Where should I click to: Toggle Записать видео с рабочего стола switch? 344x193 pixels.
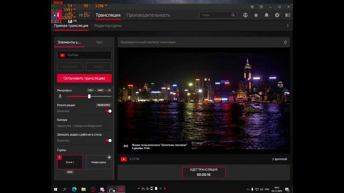[x=109, y=140]
